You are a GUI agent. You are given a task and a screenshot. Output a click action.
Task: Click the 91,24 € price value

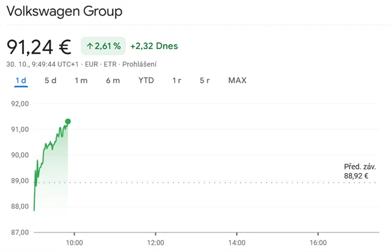[x=39, y=46]
